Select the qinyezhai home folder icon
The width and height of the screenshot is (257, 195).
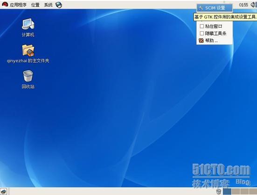28,50
